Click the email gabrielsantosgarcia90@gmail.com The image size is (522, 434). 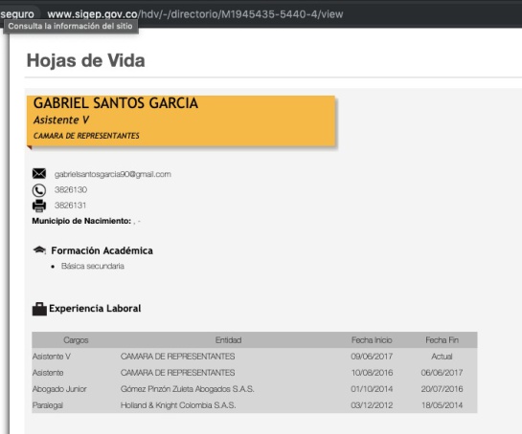pos(113,174)
